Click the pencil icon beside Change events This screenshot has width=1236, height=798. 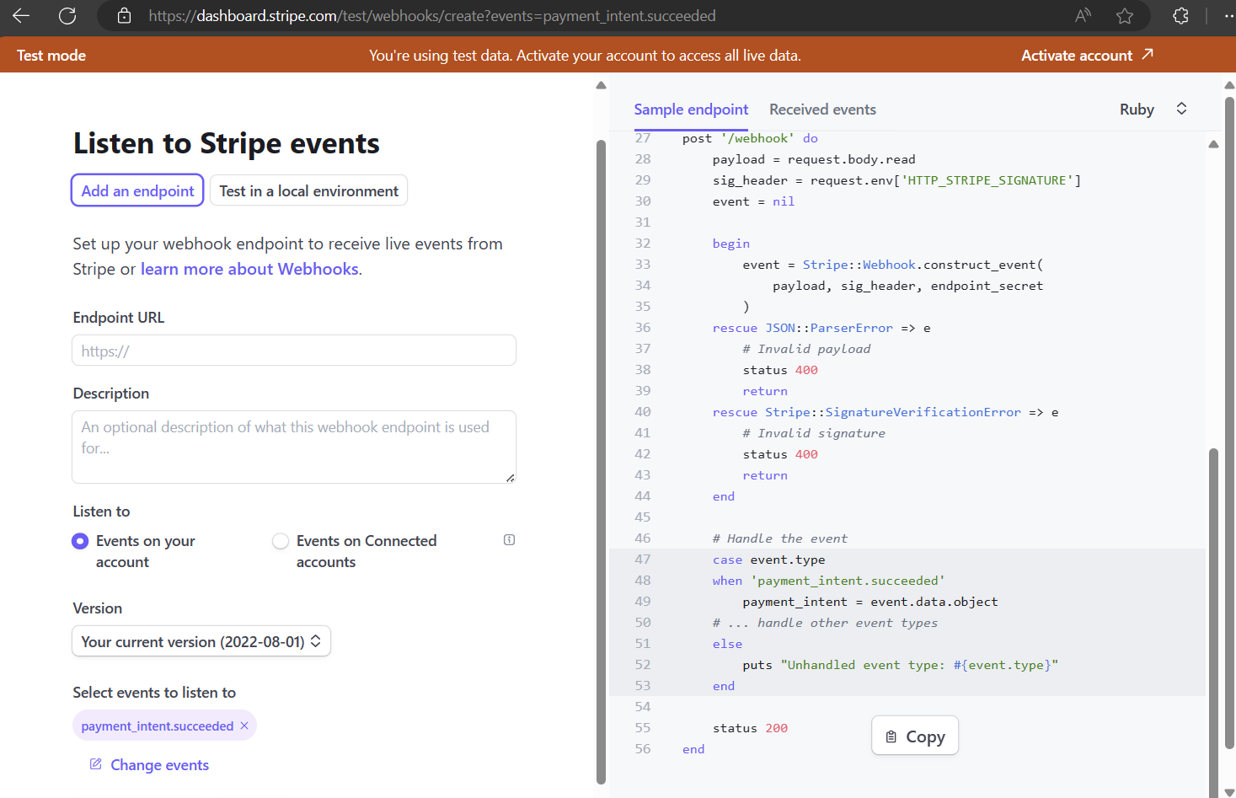(95, 764)
